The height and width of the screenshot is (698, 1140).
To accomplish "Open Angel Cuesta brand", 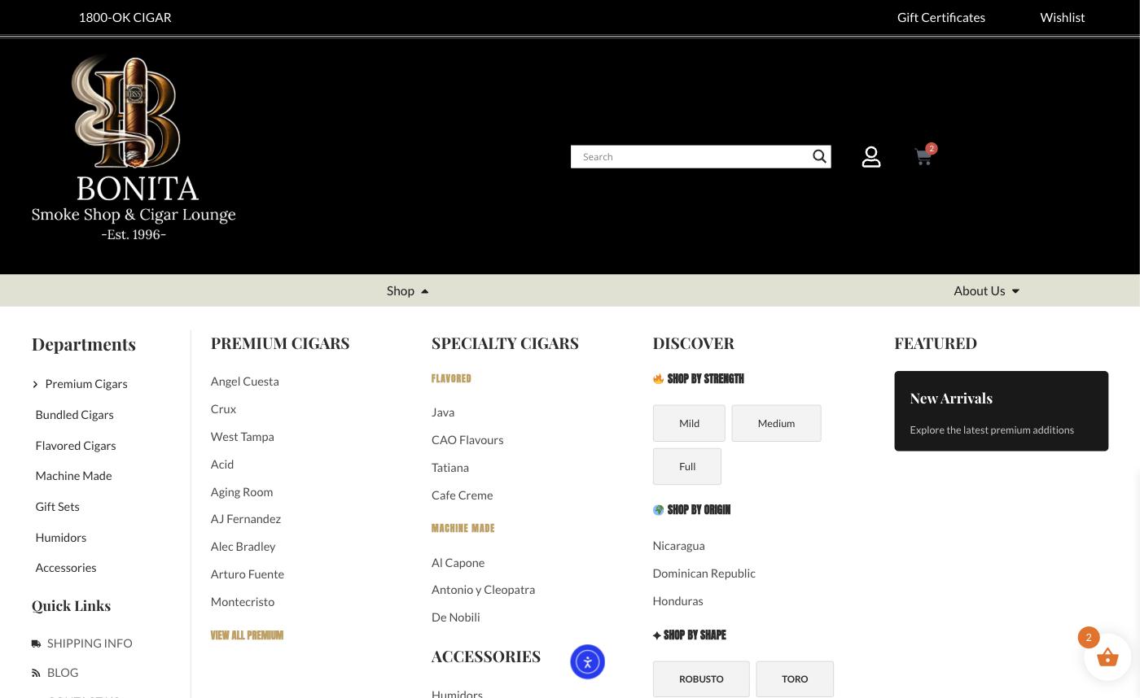I will tap(244, 382).
